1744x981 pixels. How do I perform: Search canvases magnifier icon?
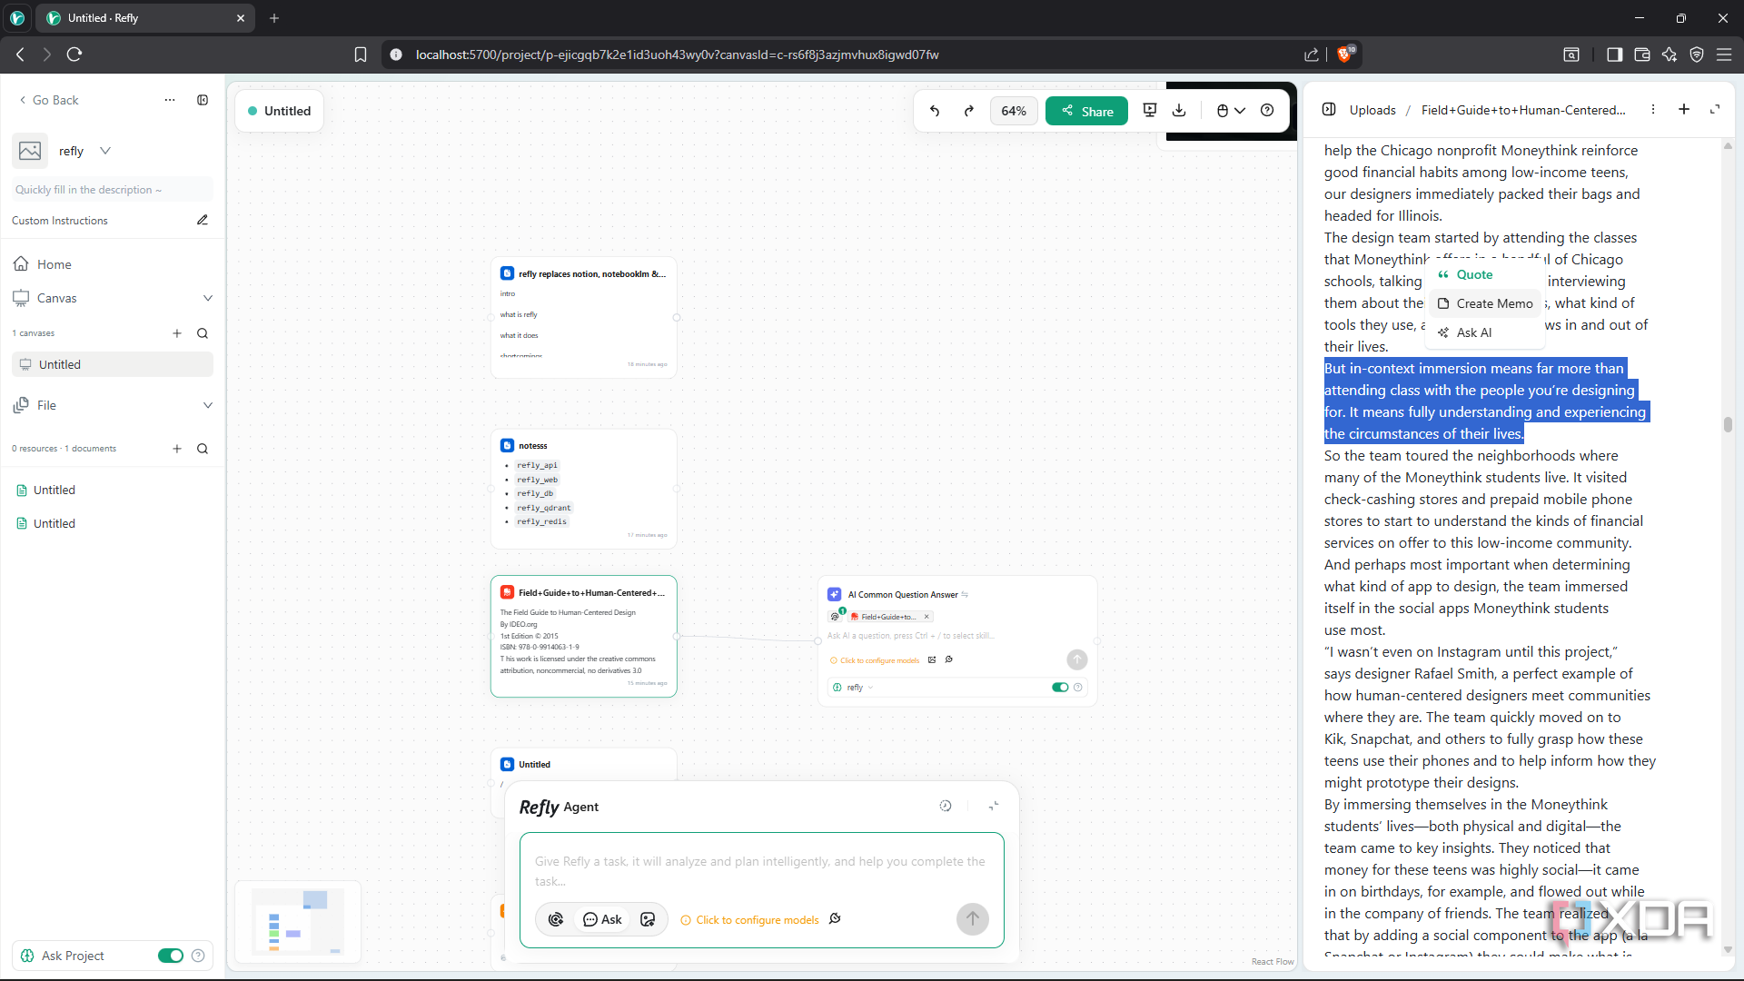point(203,333)
